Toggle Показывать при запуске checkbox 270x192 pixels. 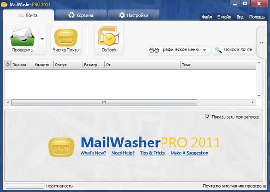207,117
